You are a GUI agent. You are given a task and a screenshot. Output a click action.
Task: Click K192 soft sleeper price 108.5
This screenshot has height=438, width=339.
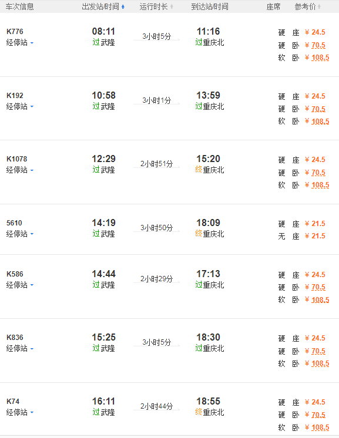coord(320,122)
